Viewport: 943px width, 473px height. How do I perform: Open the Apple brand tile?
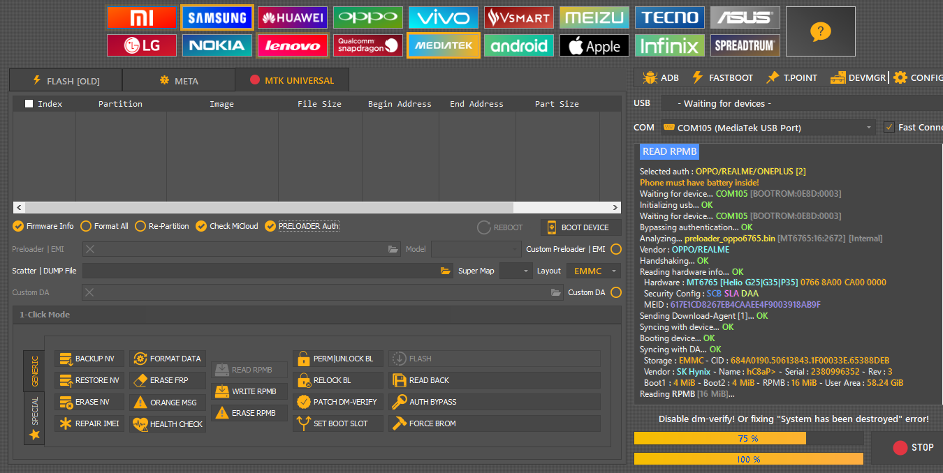594,45
